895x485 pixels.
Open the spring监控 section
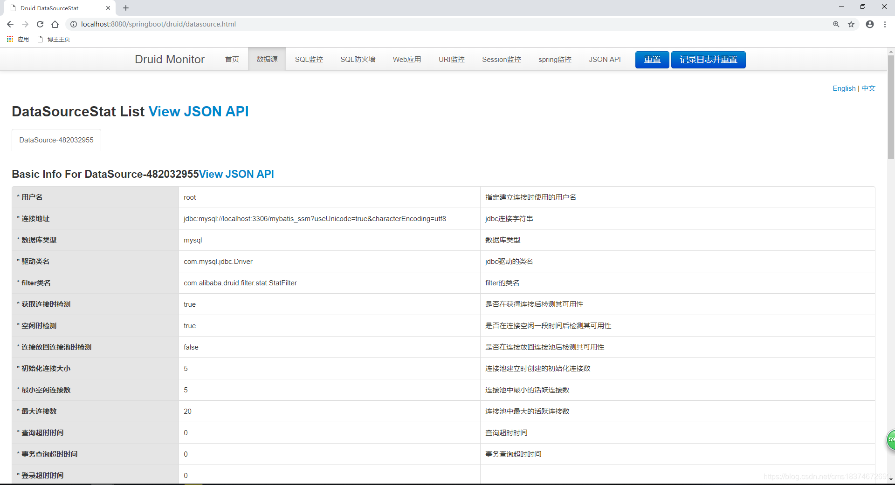(554, 59)
